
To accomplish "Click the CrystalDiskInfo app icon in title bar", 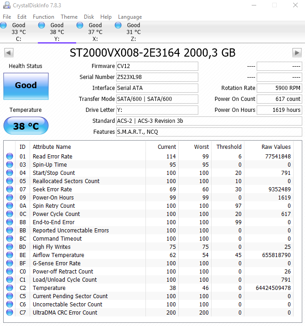I will coord(7,5).
